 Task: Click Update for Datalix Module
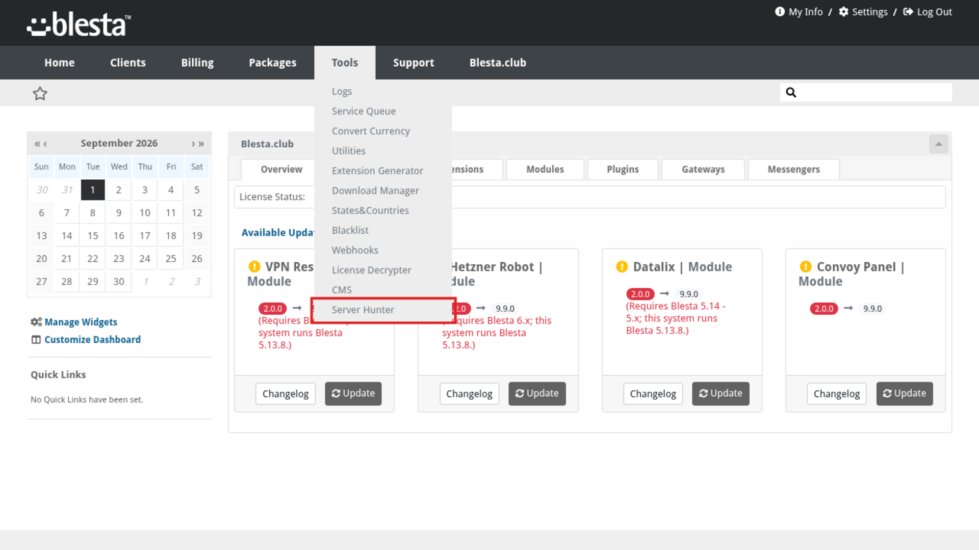720,394
